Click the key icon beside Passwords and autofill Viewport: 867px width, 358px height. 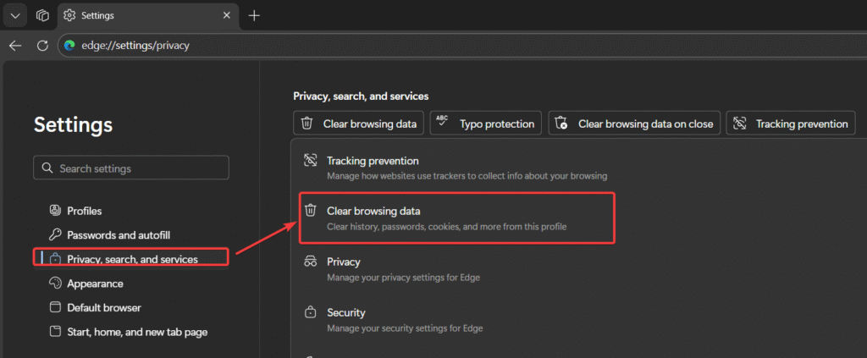55,234
